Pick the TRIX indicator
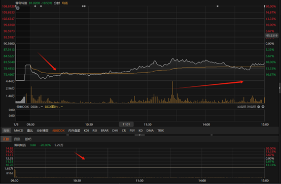281x184 pixels. click(x=161, y=131)
